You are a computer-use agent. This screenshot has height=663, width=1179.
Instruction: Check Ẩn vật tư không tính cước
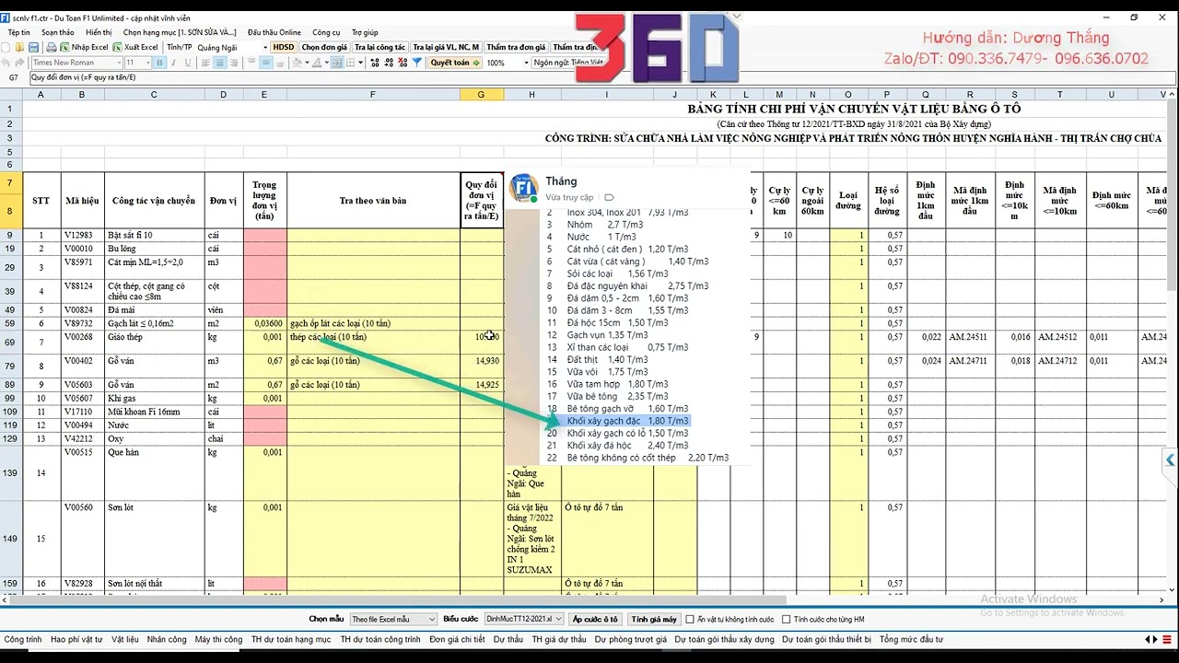tap(690, 620)
